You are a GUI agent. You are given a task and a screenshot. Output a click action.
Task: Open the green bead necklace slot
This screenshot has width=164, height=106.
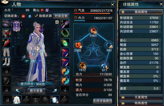point(65,33)
